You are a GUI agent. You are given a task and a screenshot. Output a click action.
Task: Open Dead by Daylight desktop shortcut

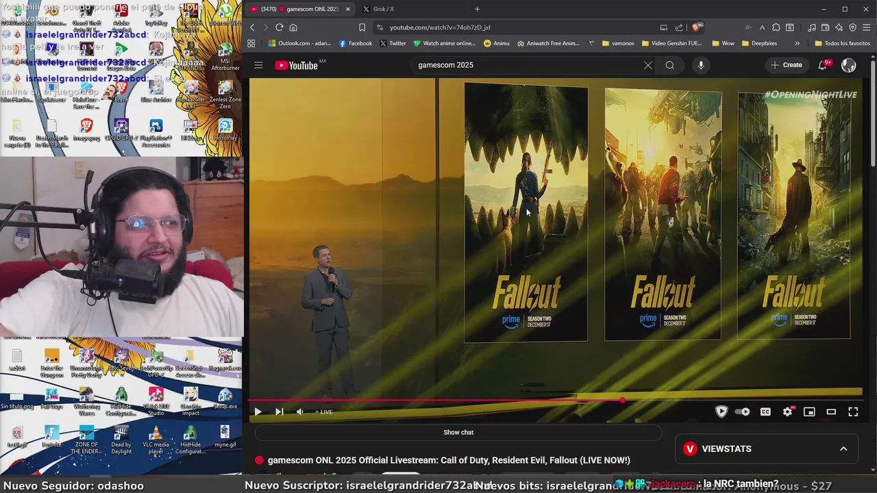(121, 439)
